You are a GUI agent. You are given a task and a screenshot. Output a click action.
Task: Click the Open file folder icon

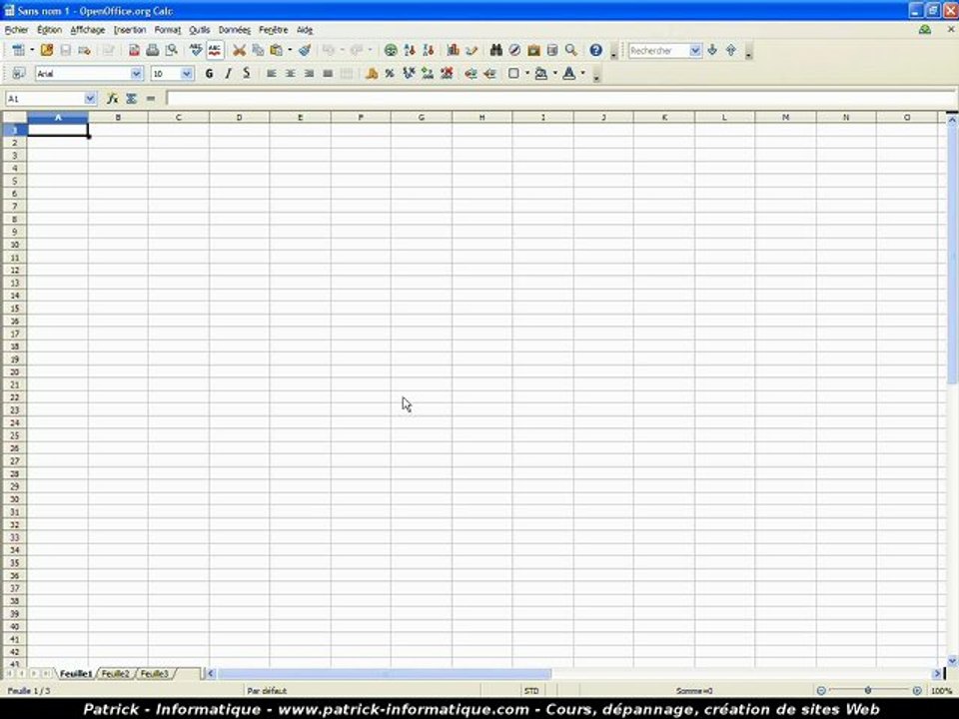point(47,50)
